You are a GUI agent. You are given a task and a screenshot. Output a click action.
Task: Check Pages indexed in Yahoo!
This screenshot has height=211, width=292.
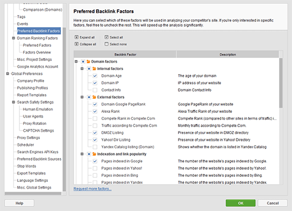coord(95,168)
